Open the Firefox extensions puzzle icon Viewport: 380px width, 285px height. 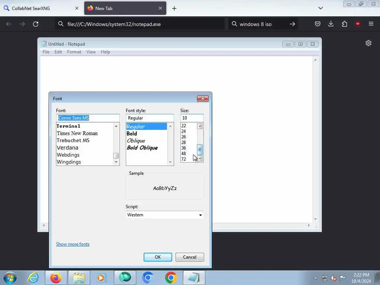pyautogui.click(x=344, y=24)
